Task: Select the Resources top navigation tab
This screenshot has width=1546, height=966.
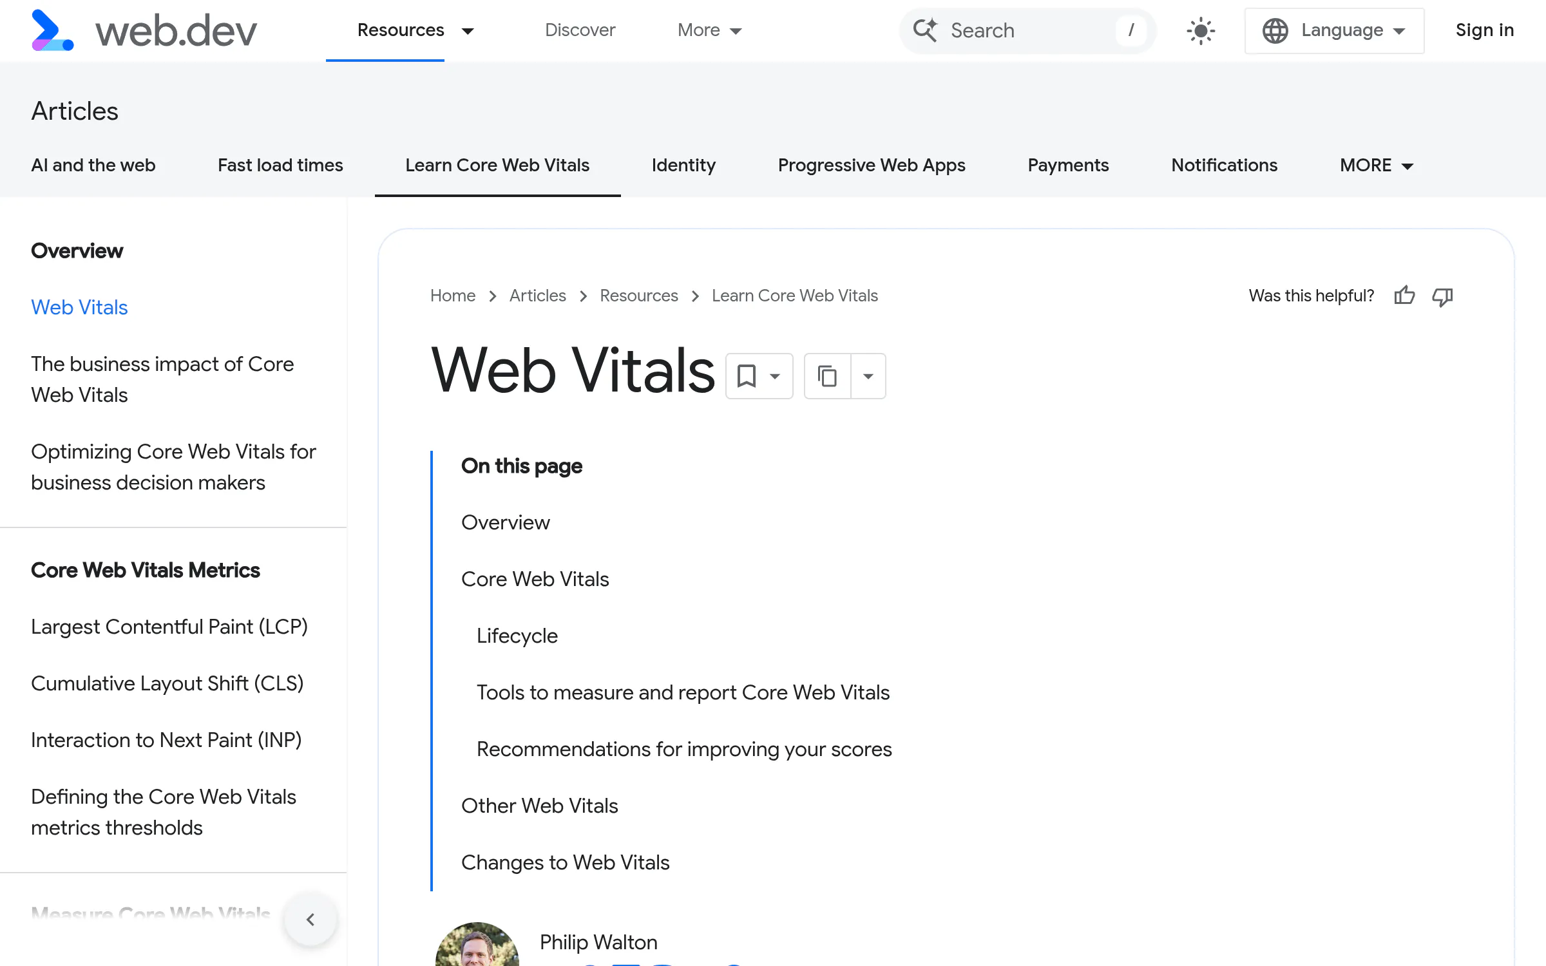Action: 401,30
